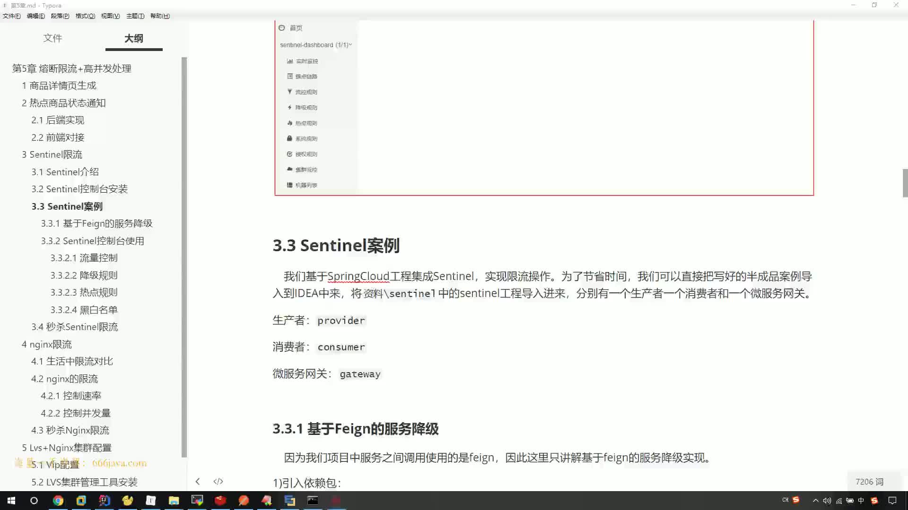Viewport: 908px width, 510px height.
Task: Click the embedded Sentinel dashboard screenshot
Action: (544, 108)
